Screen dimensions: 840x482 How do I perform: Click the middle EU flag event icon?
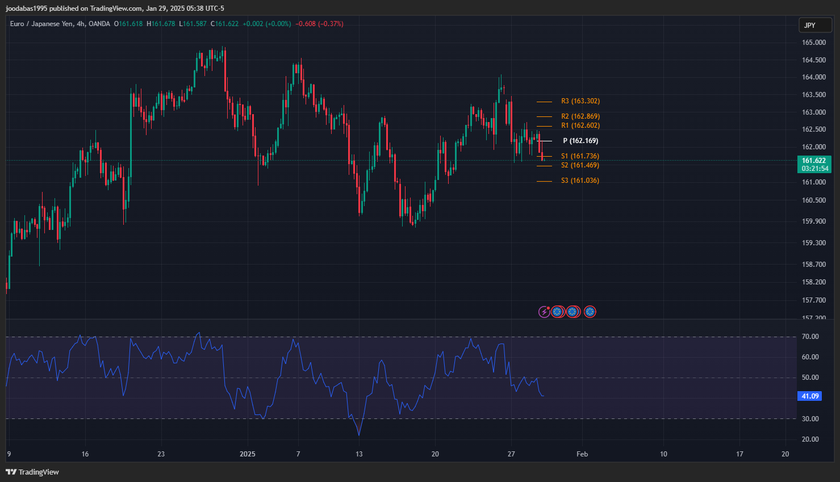point(572,312)
